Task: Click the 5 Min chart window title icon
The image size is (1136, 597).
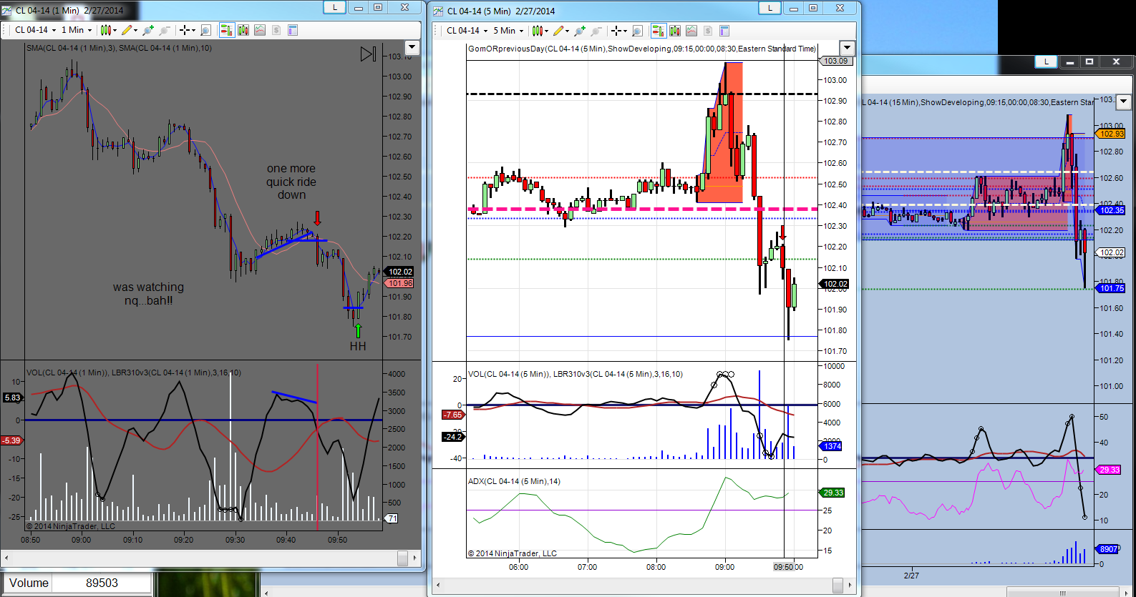Action: (x=439, y=11)
